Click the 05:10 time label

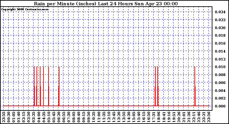(x=49, y=117)
